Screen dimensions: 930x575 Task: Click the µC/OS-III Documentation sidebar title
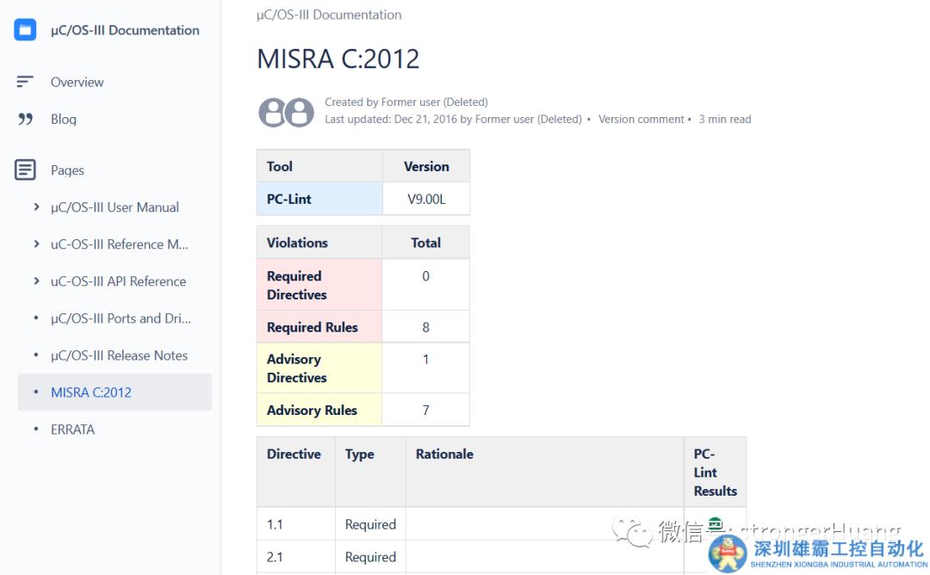pyautogui.click(x=125, y=30)
